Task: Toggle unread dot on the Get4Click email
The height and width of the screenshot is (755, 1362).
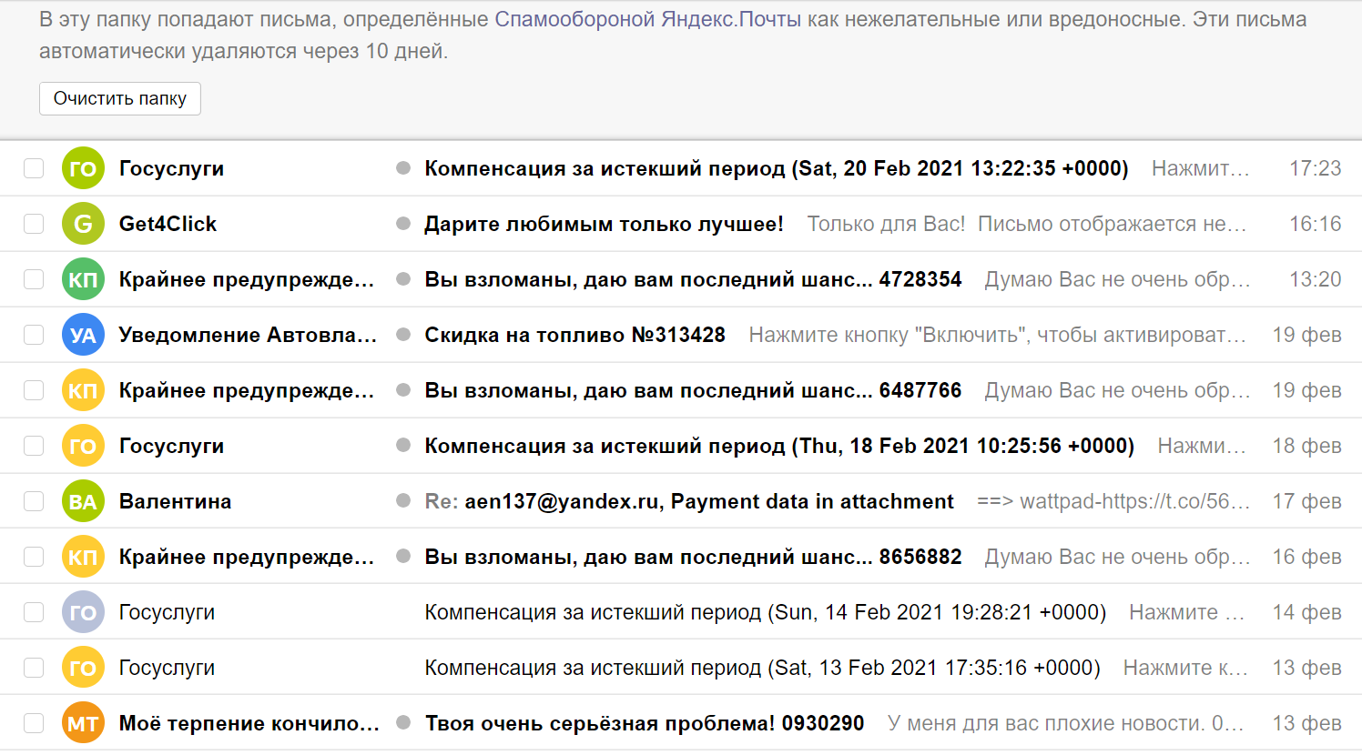Action: (403, 224)
